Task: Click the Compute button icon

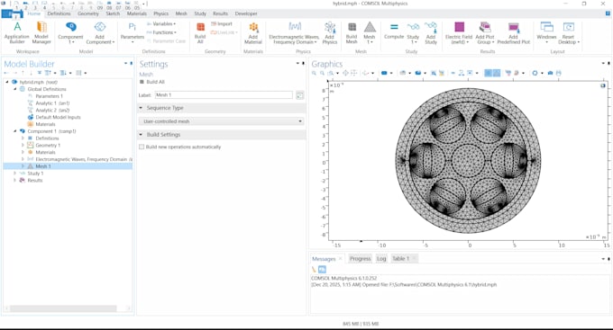Action: (x=394, y=27)
